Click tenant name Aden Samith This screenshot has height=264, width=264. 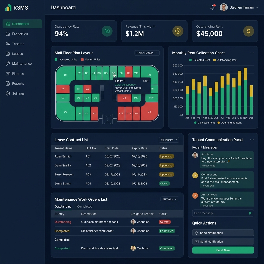pyautogui.click(x=63, y=156)
